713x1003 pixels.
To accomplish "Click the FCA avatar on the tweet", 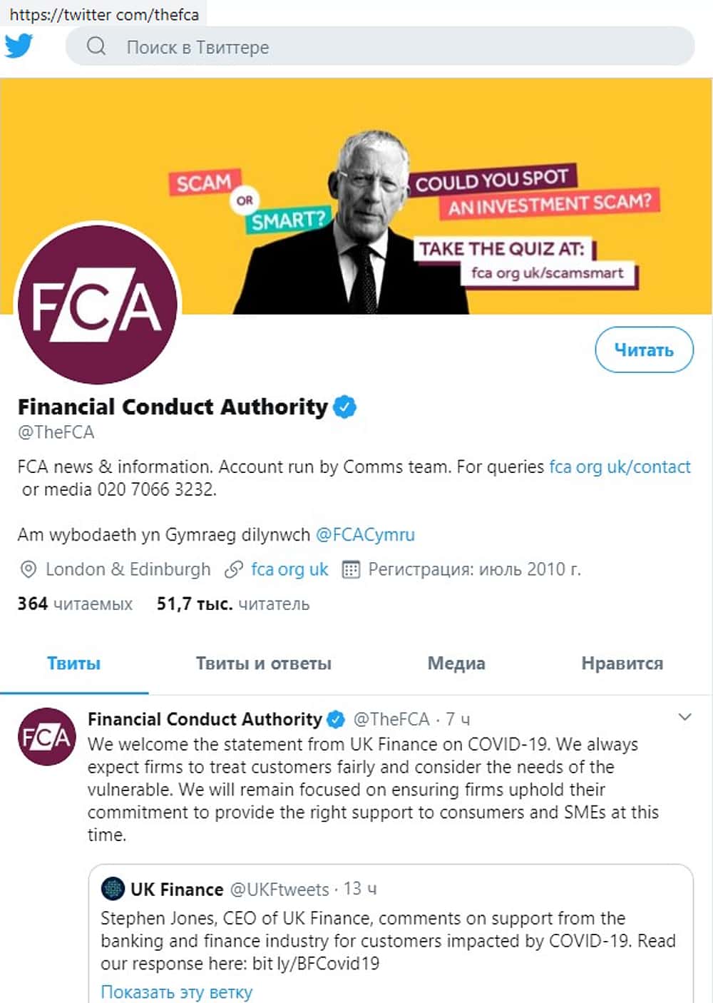I will (46, 736).
